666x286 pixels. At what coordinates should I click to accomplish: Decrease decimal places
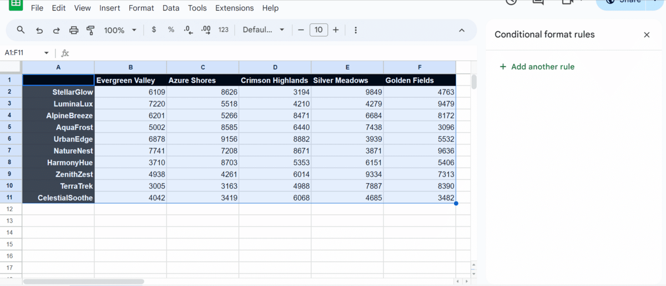pos(188,30)
